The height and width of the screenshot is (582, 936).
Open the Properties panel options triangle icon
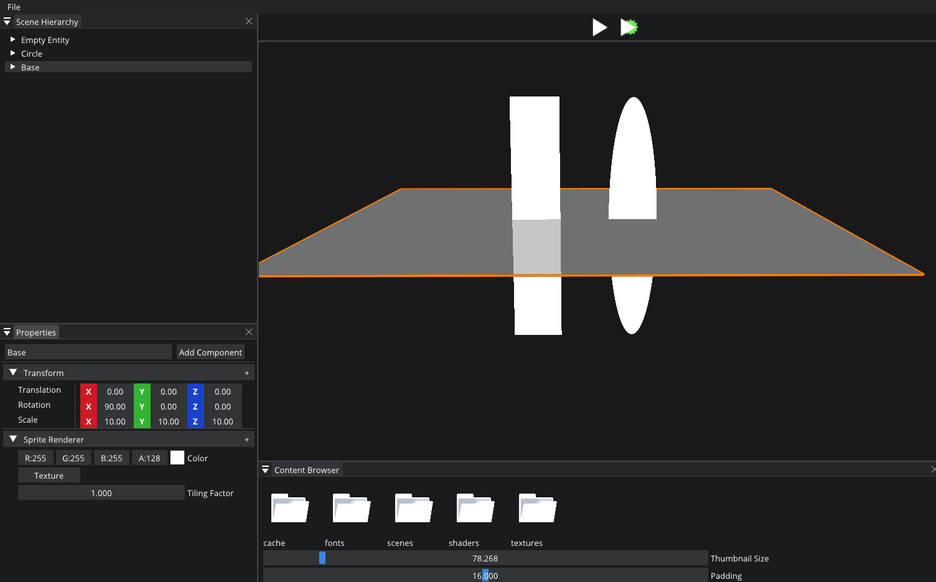pos(7,332)
